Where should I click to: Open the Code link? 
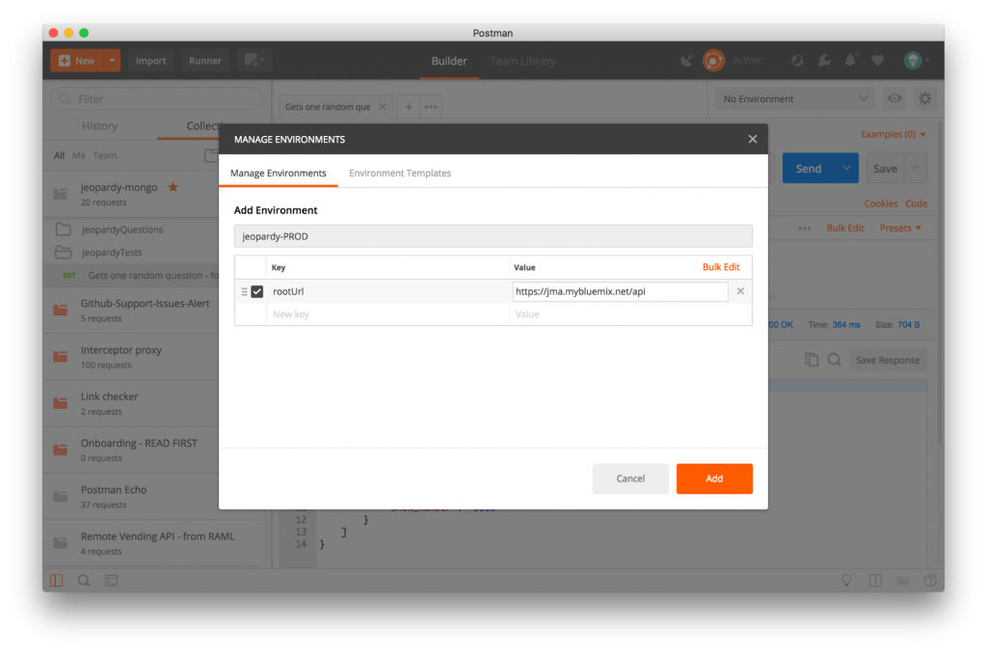pyautogui.click(x=916, y=204)
